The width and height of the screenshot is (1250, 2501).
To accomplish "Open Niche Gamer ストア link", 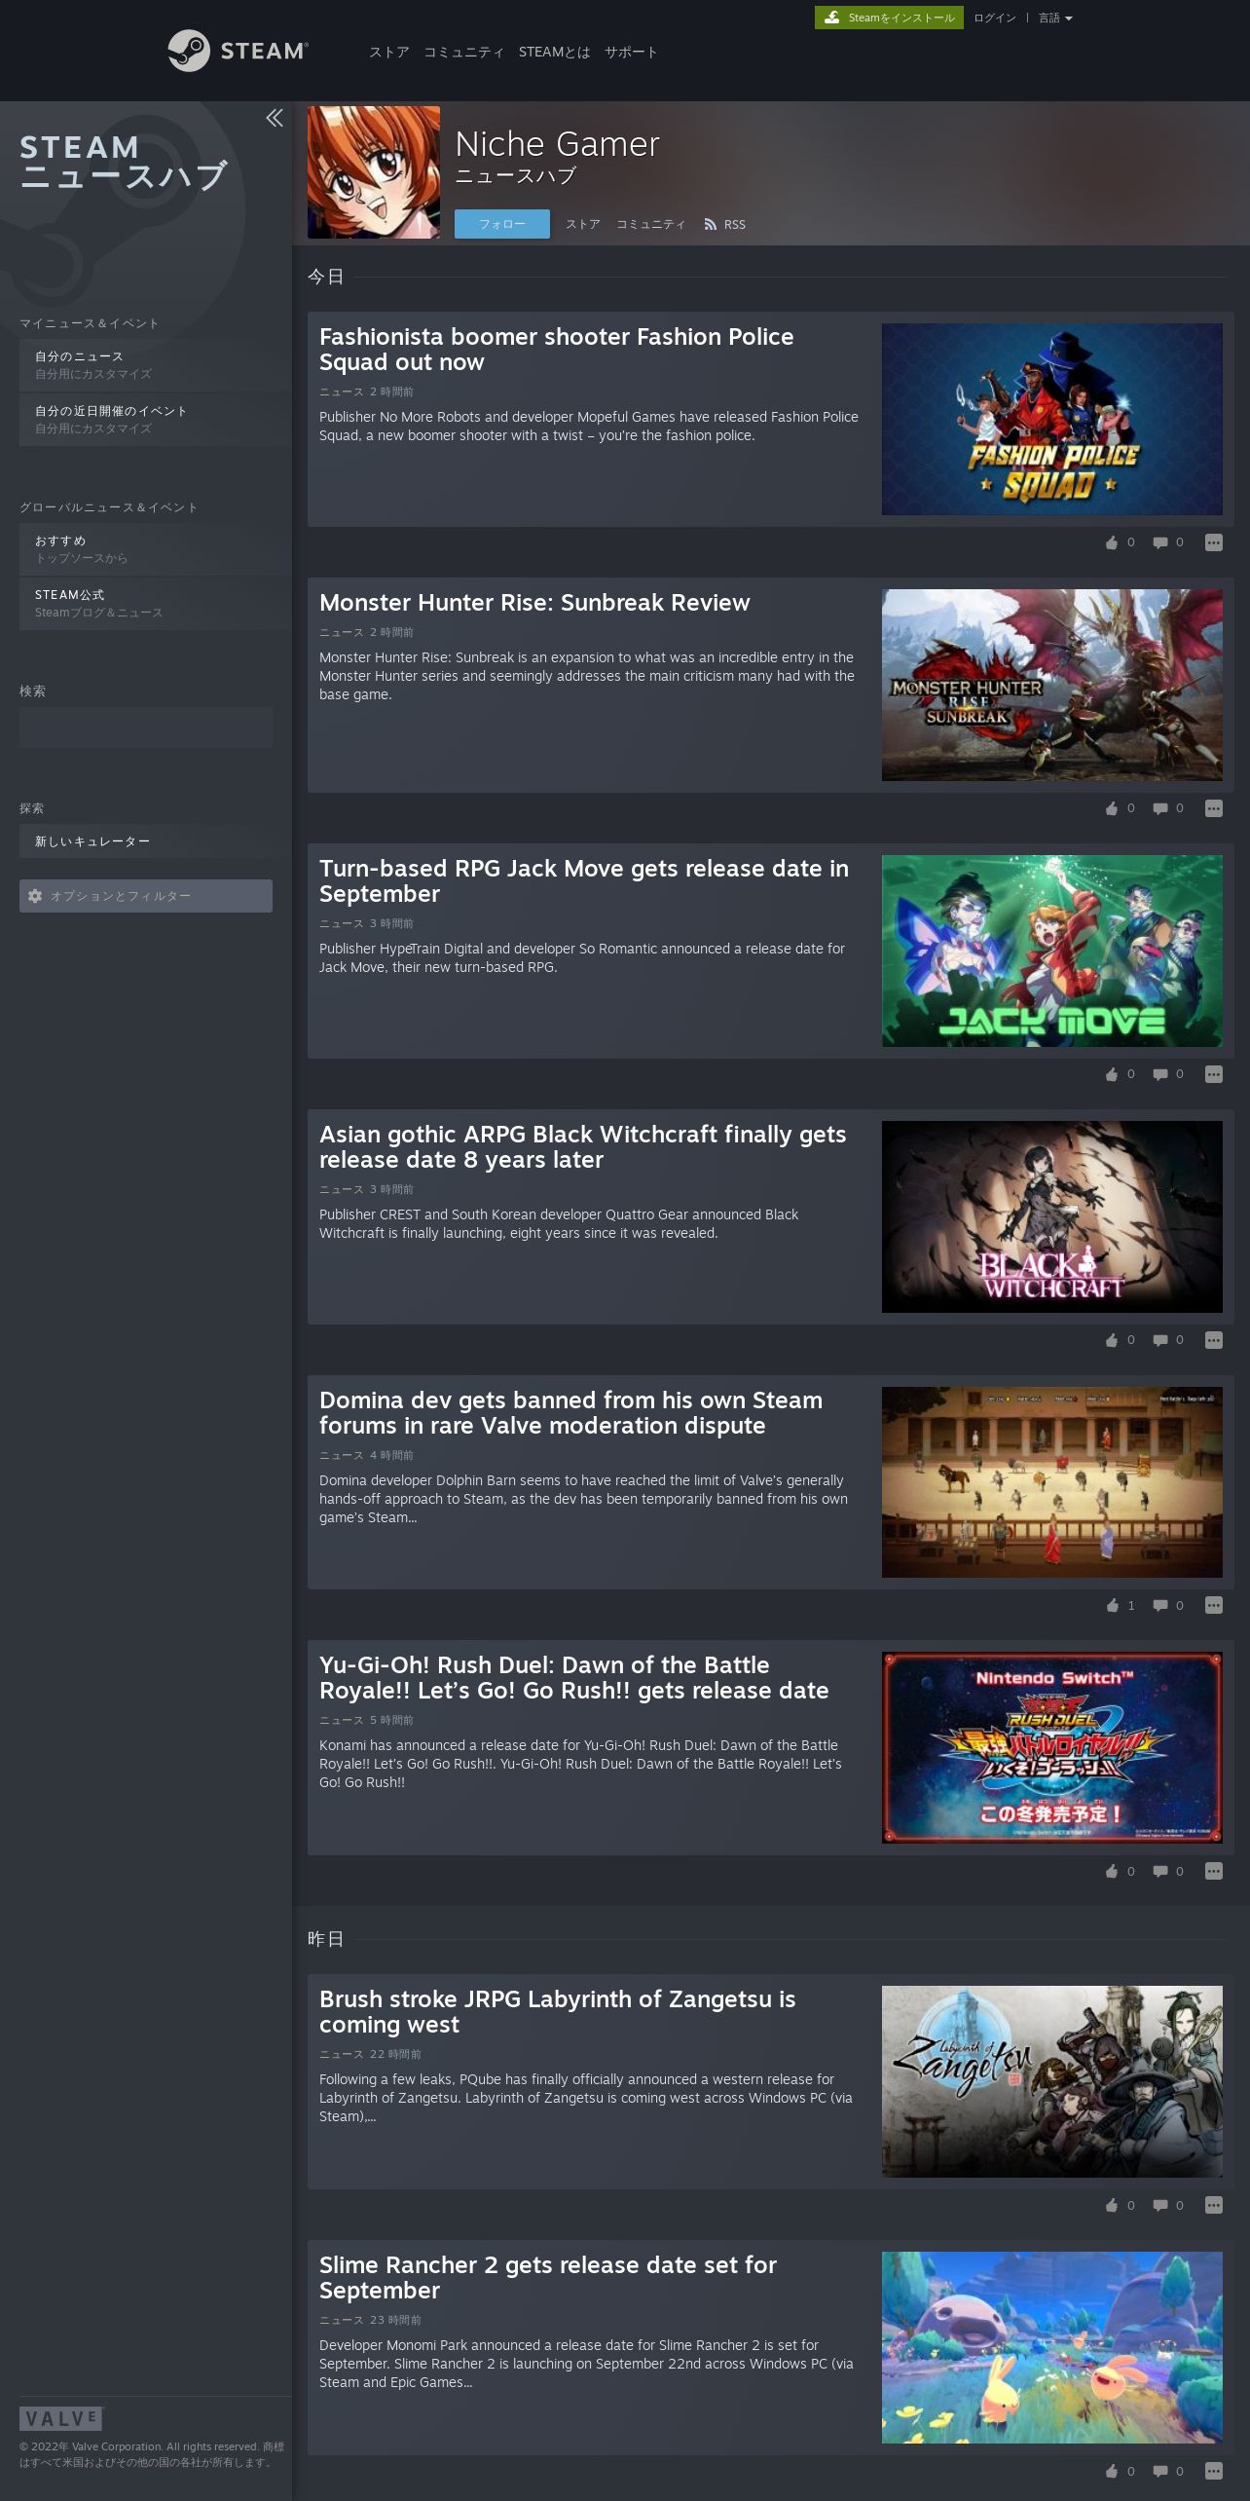I will (x=583, y=225).
